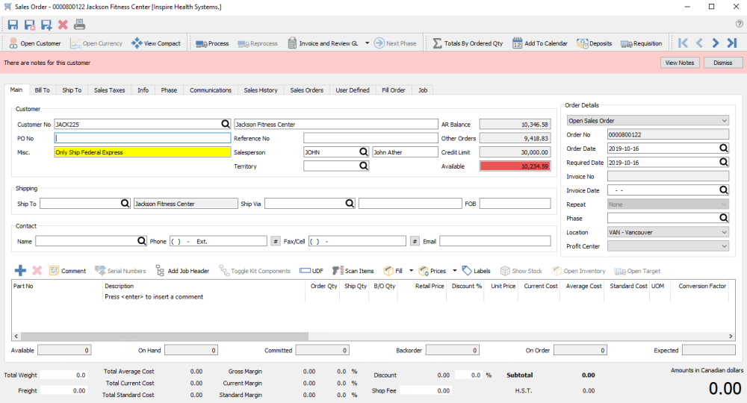Viewport: 747px width, 403px height.
Task: Search customer number with magnifier icon
Action: [x=225, y=124]
